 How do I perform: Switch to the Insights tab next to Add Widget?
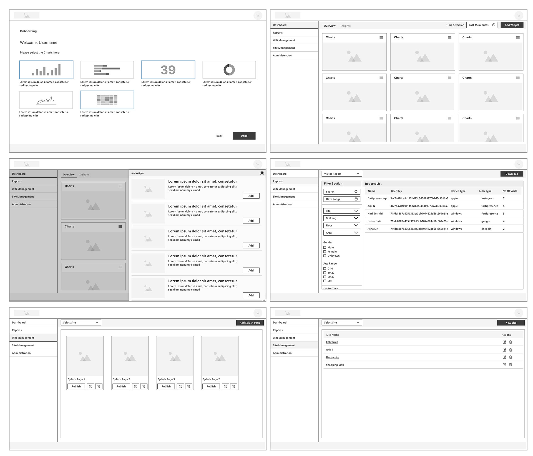pyautogui.click(x=345, y=26)
